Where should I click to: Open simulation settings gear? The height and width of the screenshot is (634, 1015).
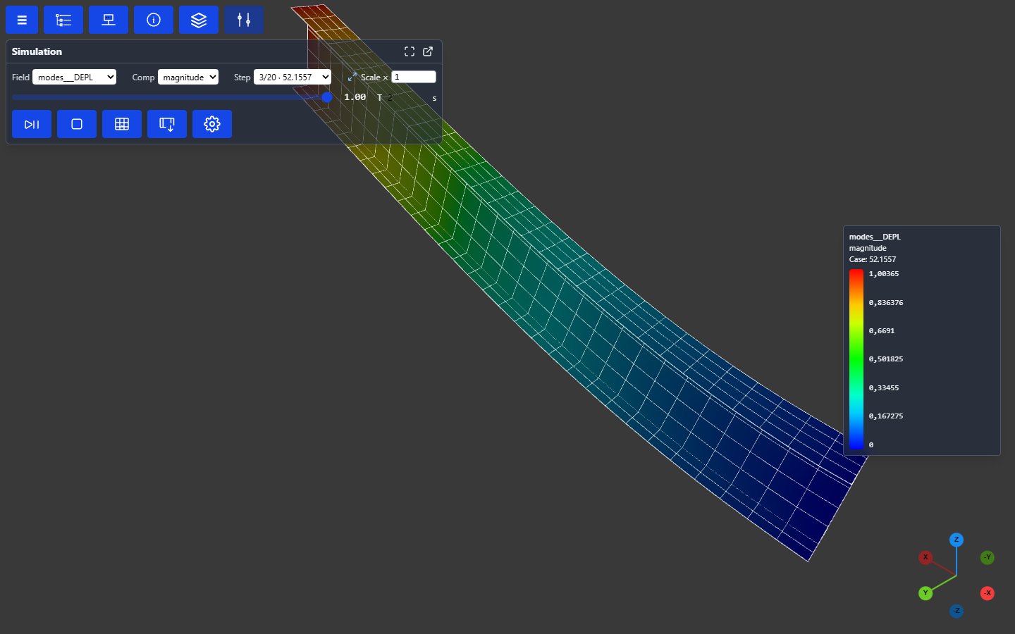pos(212,124)
